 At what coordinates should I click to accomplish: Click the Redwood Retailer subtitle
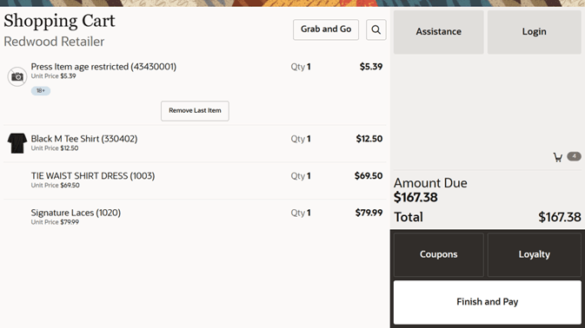pos(54,42)
